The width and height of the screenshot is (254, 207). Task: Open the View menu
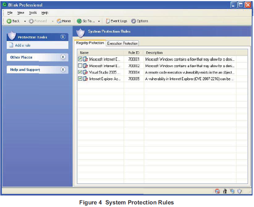click(x=20, y=13)
